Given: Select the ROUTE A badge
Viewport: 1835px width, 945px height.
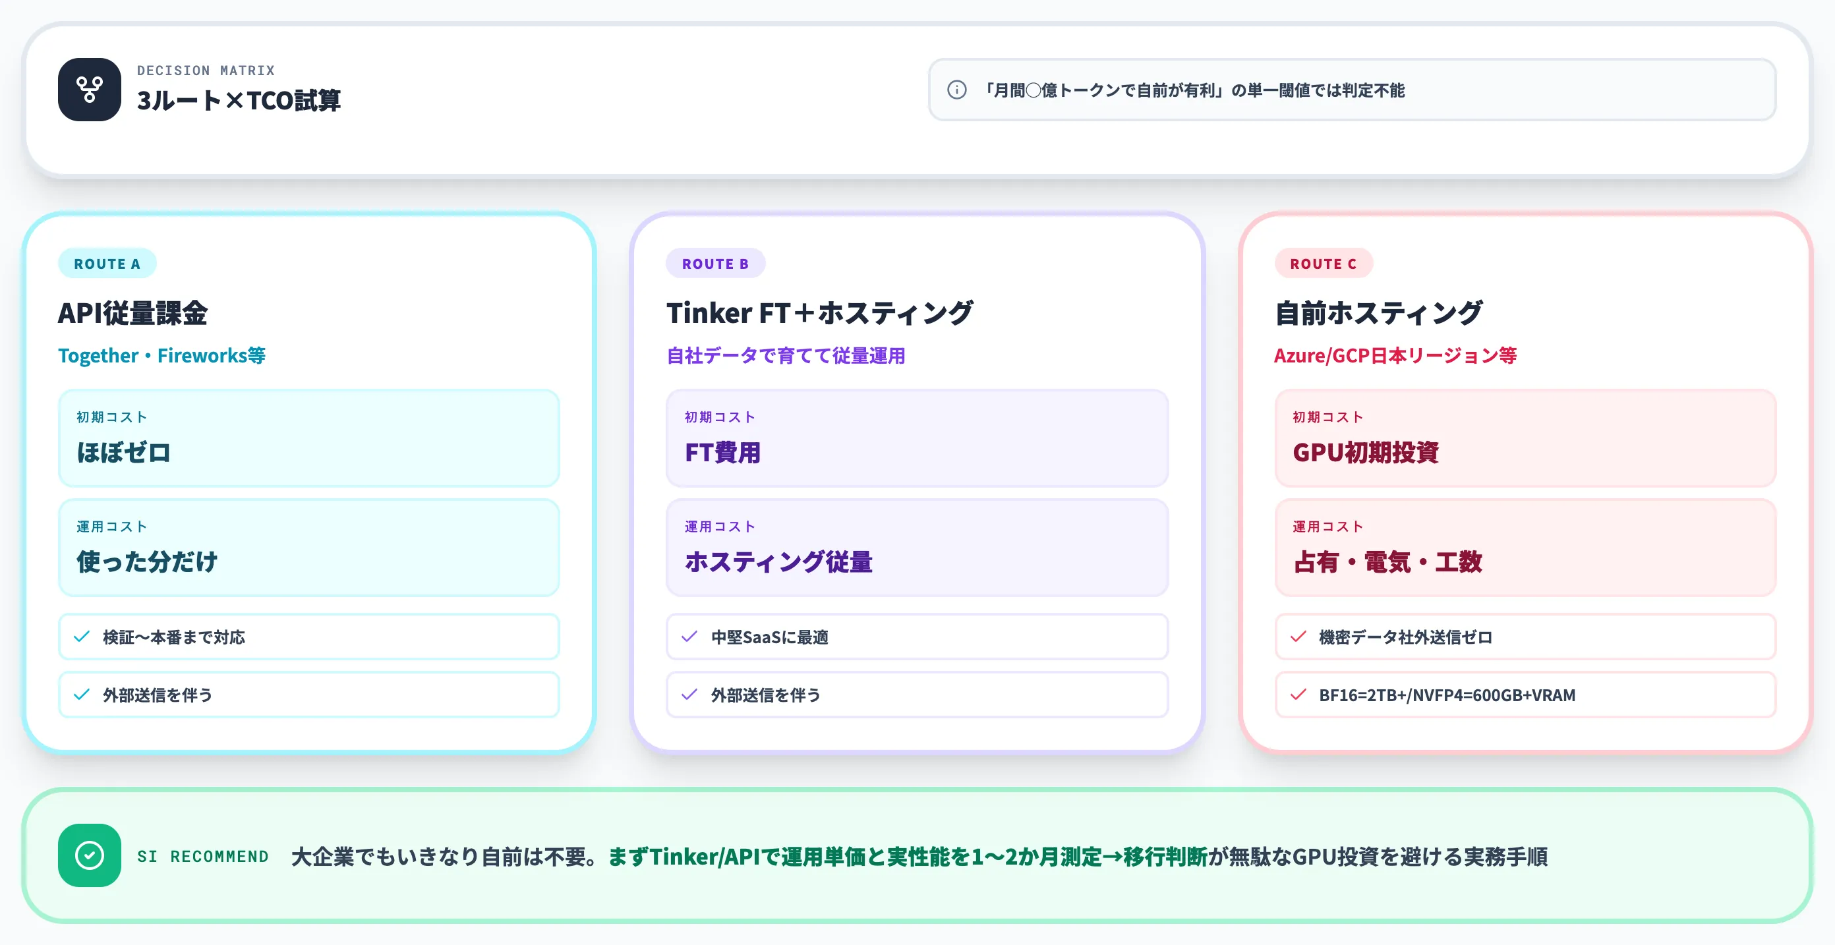Looking at the screenshot, I should 107,264.
